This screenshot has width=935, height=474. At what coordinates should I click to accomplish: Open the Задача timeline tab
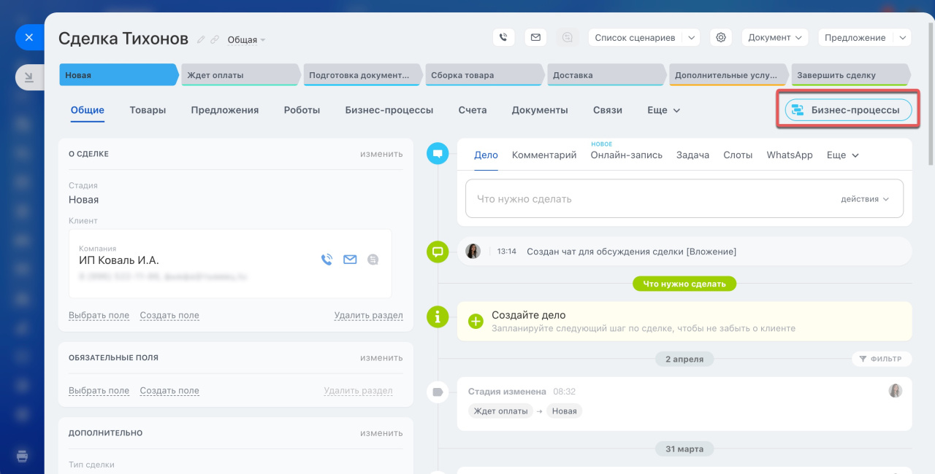[692, 155]
